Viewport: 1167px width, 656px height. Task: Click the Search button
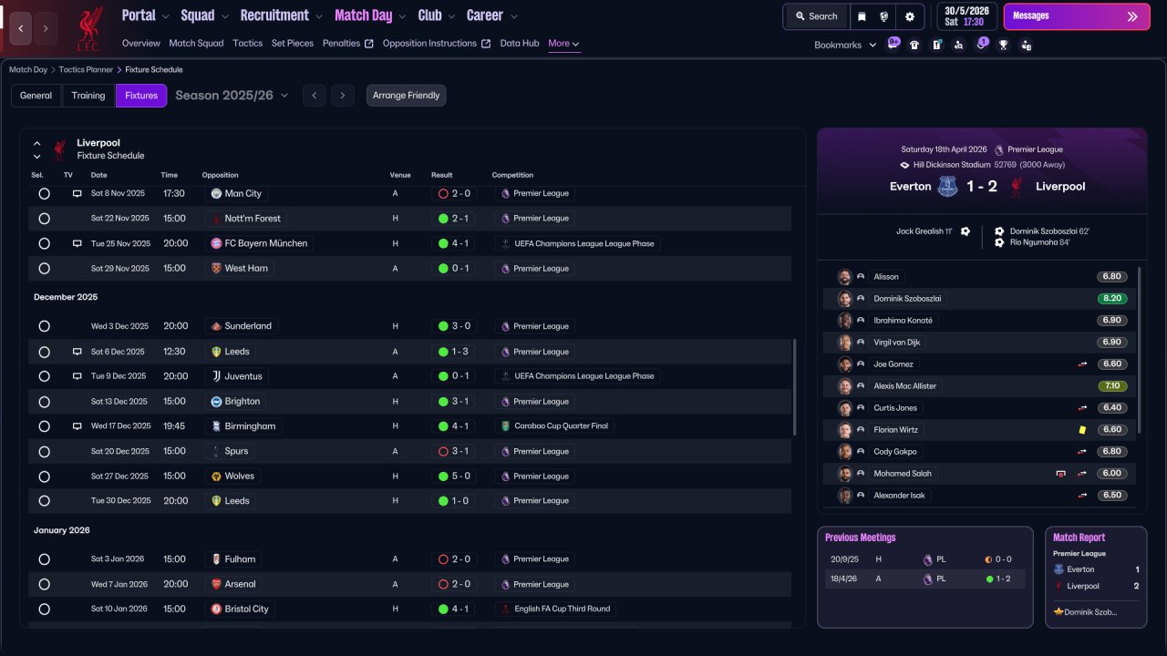point(816,16)
